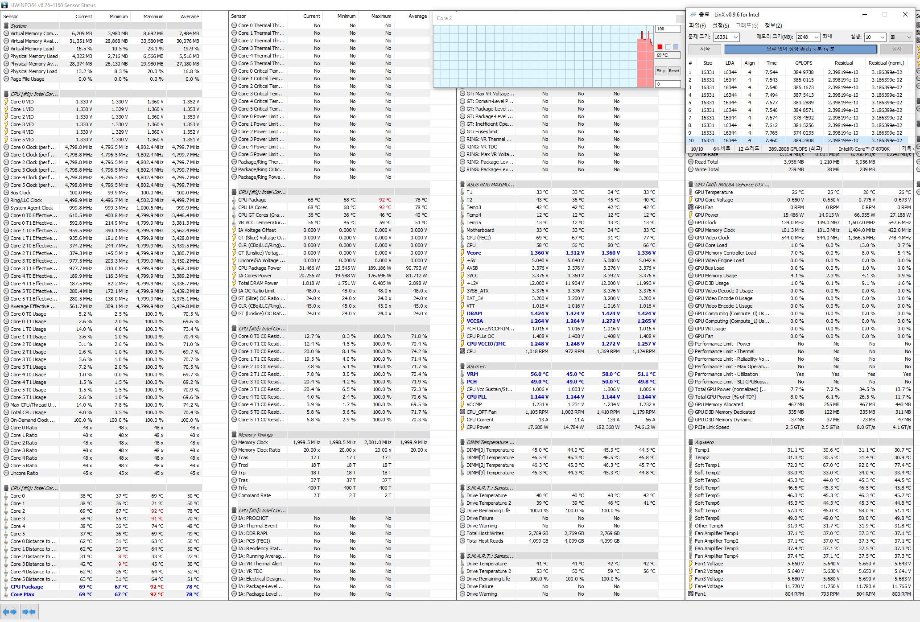Click Fit y button on Core 2 graph
This screenshot has width=920, height=622.
(660, 71)
